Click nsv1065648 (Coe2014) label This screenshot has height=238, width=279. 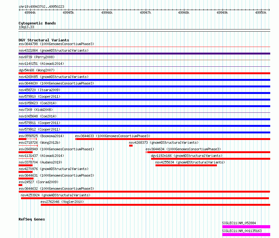click(x=38, y=116)
